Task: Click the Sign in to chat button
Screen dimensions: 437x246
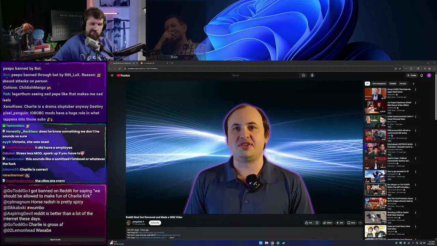Action: coord(55,240)
